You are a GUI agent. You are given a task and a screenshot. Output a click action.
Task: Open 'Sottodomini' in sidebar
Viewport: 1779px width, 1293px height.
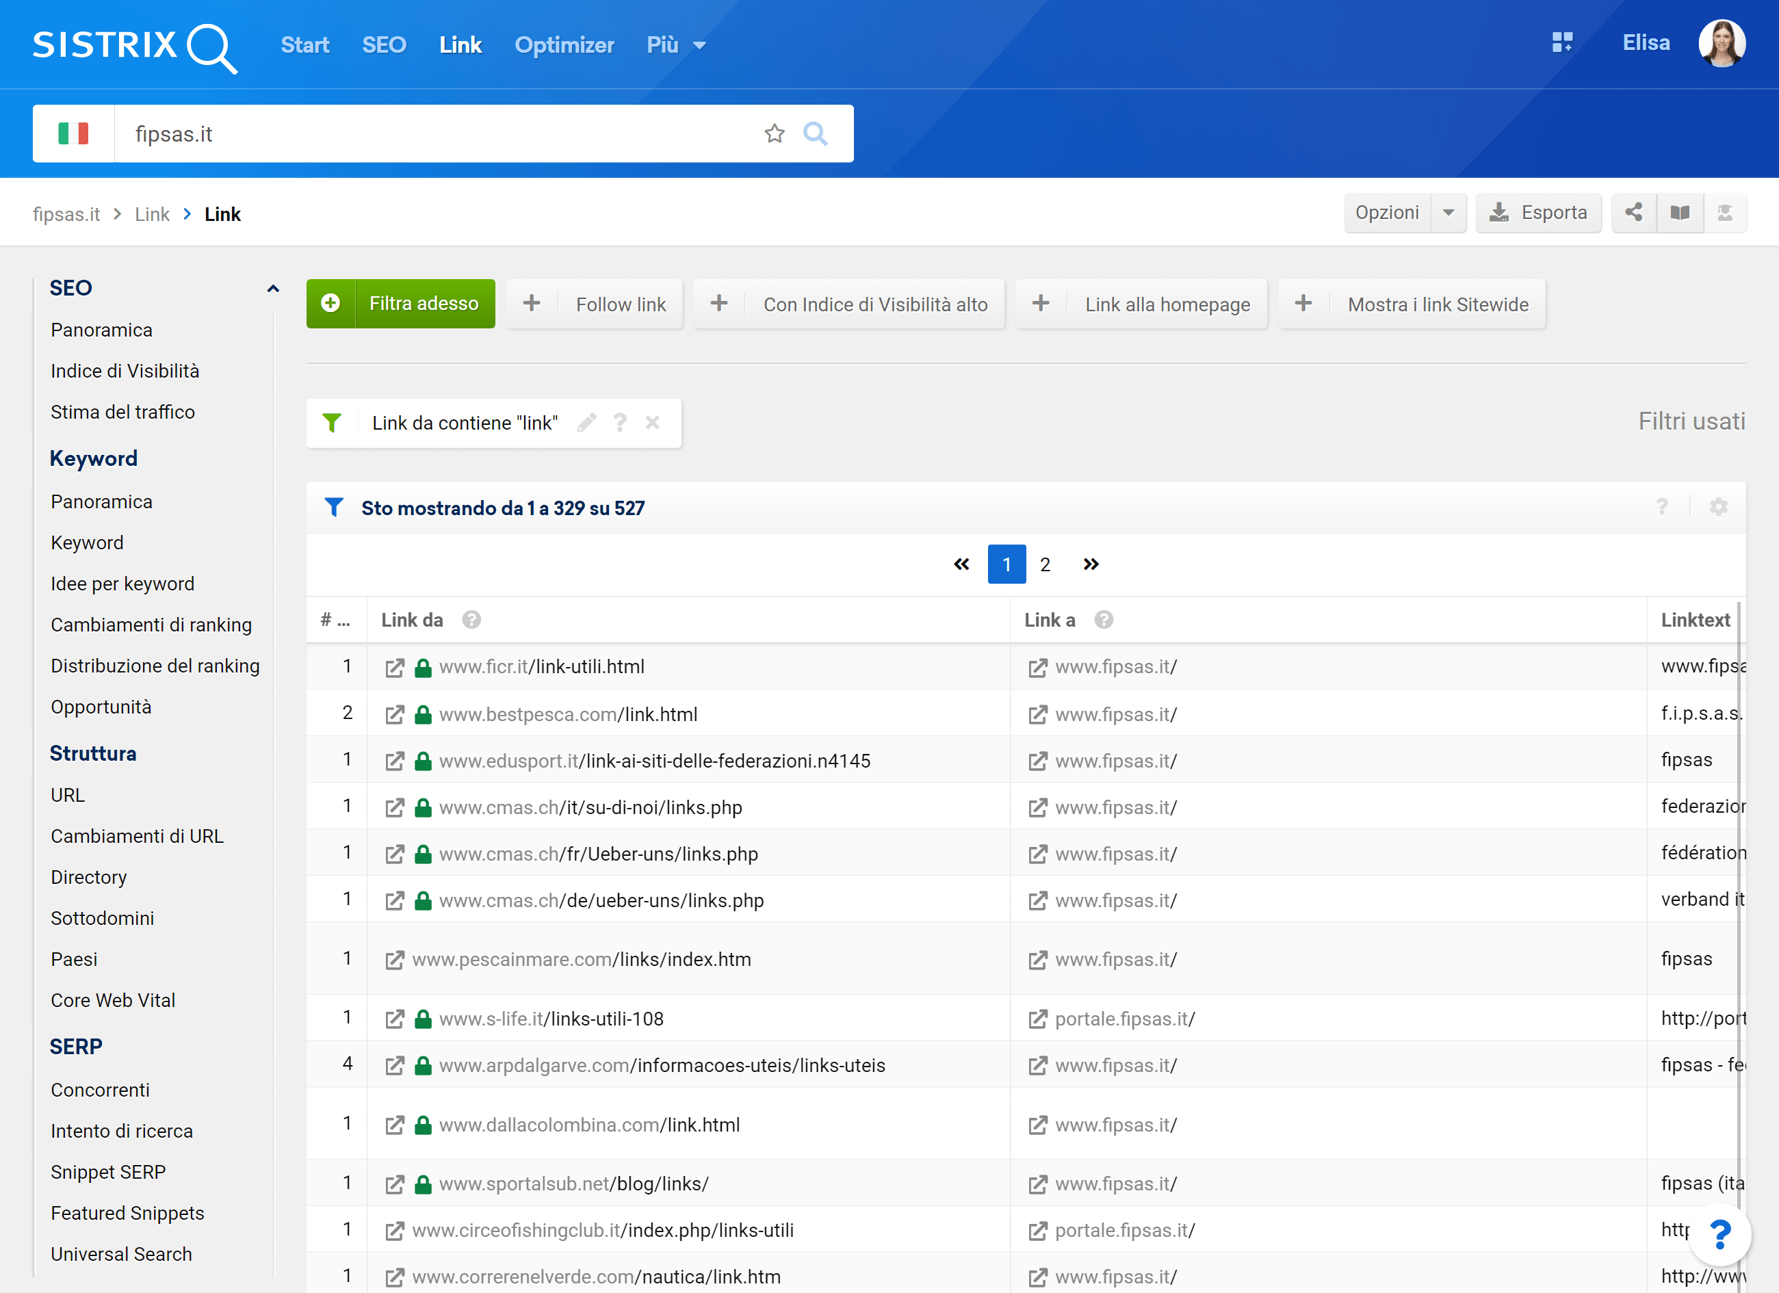pyautogui.click(x=102, y=918)
